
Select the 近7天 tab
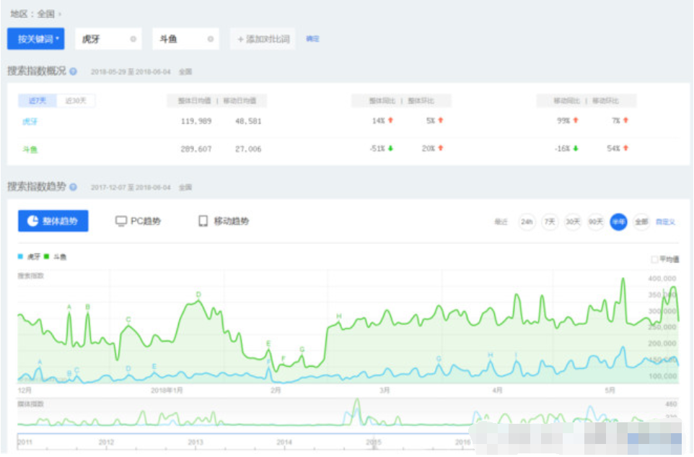click(x=38, y=100)
